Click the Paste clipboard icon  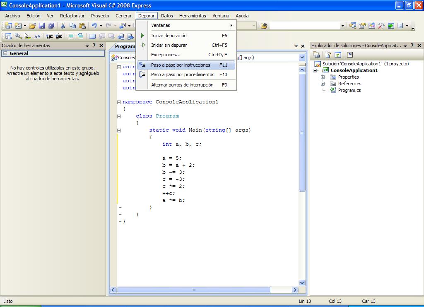[82, 26]
